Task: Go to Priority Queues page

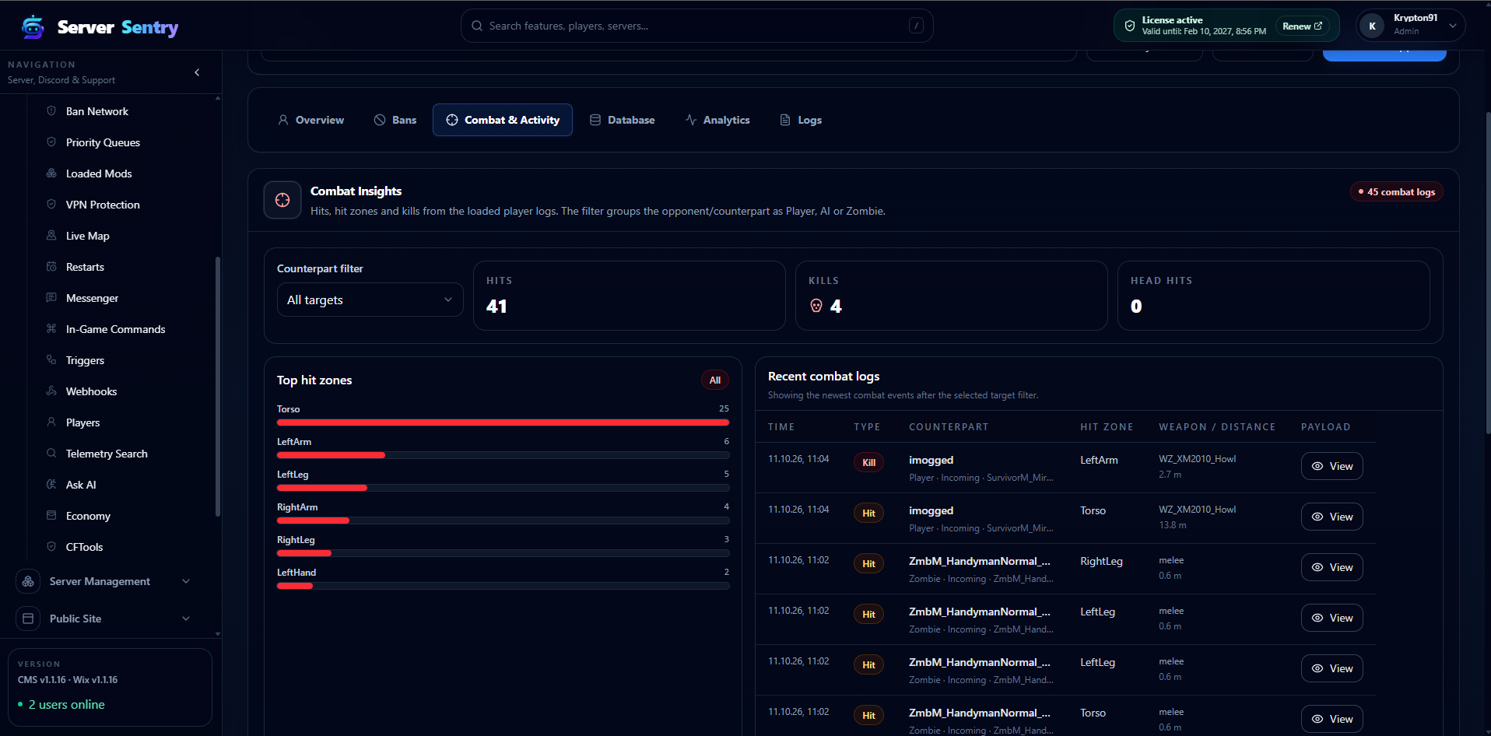Action: click(103, 142)
